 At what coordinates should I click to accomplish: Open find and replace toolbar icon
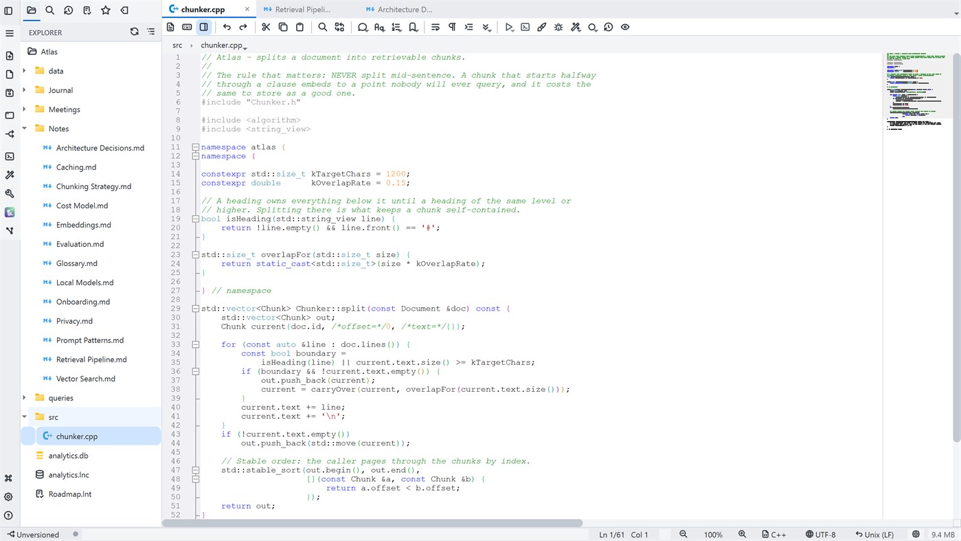coord(339,27)
